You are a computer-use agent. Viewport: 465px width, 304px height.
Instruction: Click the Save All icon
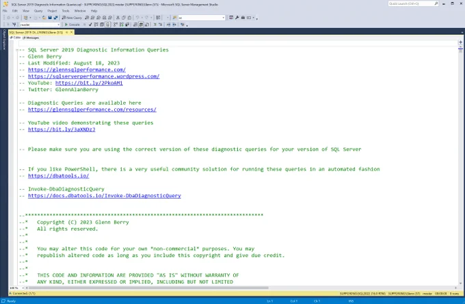coord(55,18)
